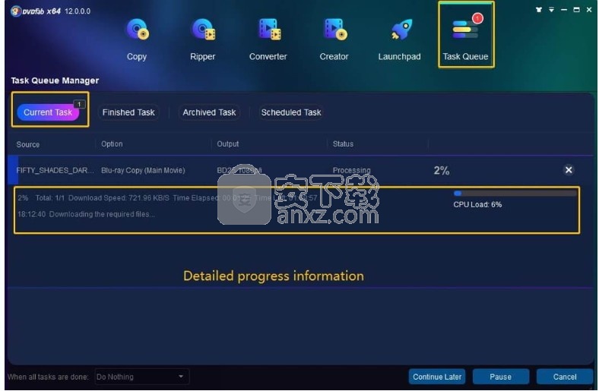Close the DVDFab window

tap(589, 10)
